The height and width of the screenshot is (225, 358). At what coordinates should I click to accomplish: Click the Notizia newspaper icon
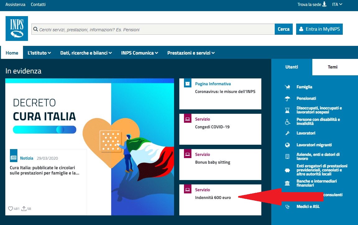14,157
